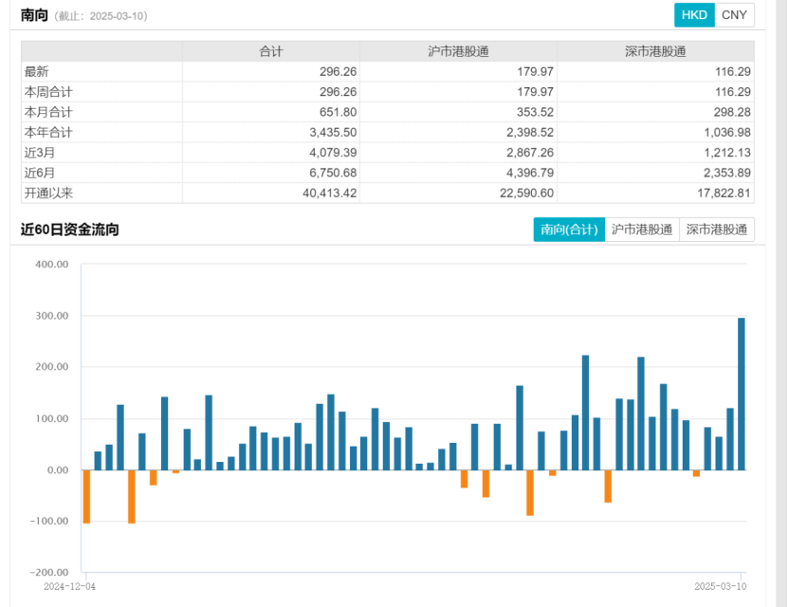This screenshot has width=788, height=607.
Task: Click the 40,413.42 total cell
Action: coord(324,193)
